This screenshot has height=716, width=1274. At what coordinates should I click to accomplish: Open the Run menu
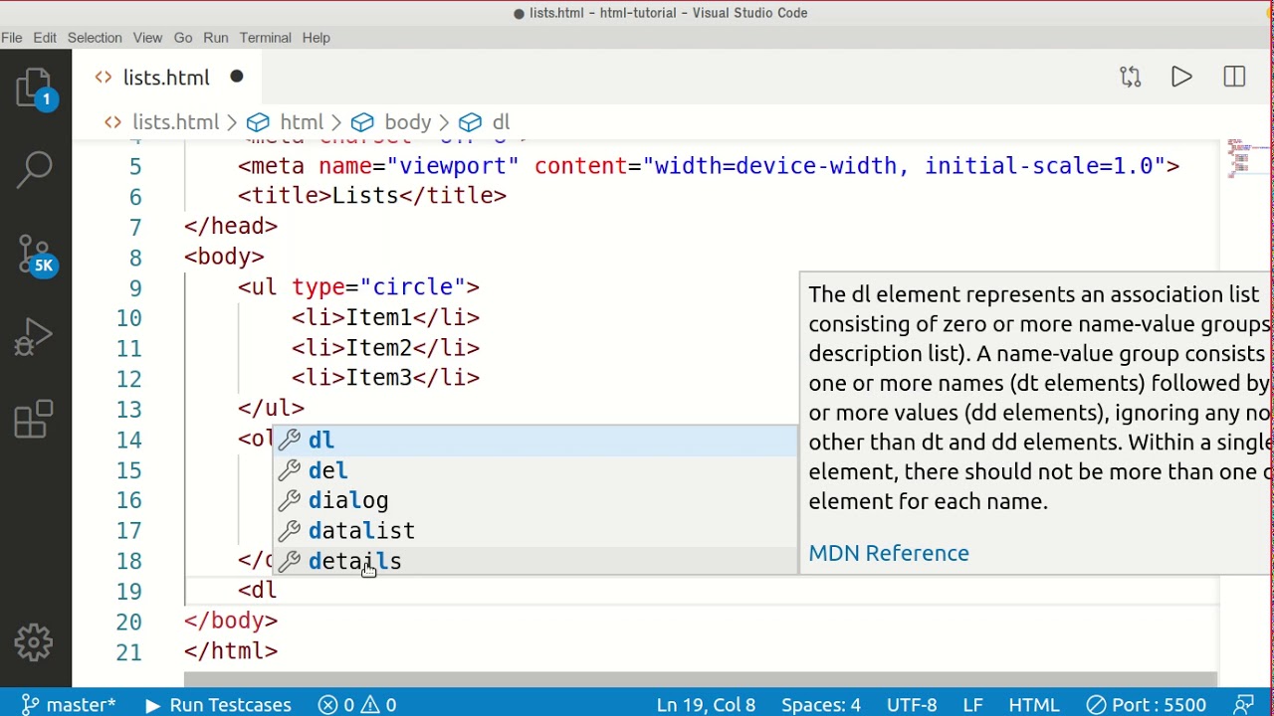click(x=216, y=38)
